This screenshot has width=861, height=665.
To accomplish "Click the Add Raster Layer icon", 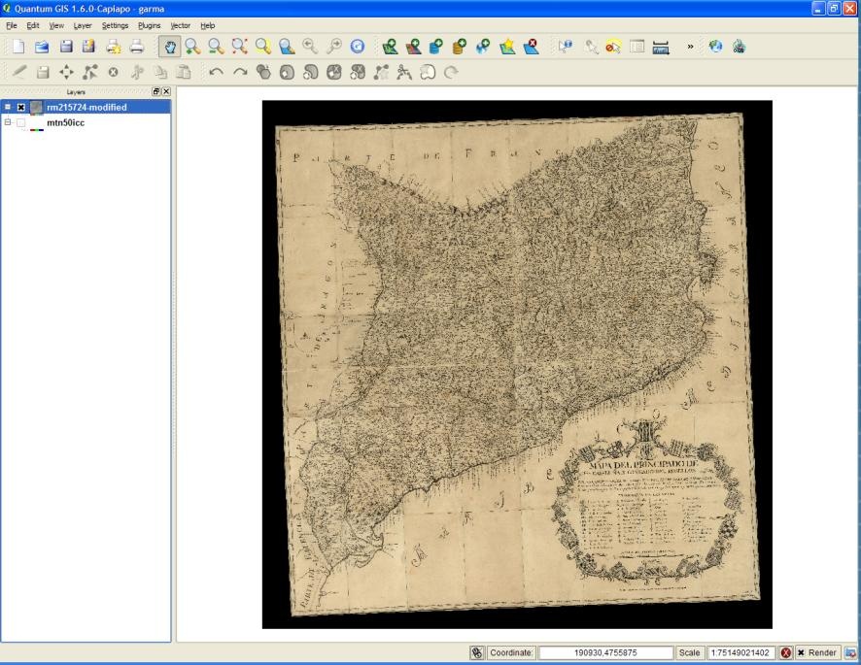I will [x=413, y=47].
